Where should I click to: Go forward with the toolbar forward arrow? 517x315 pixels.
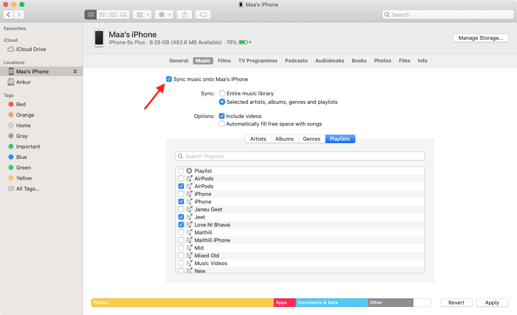click(x=19, y=15)
